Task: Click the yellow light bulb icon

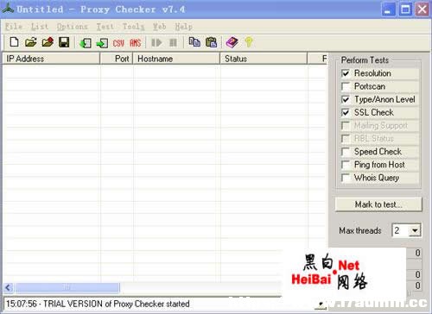Action: point(249,42)
